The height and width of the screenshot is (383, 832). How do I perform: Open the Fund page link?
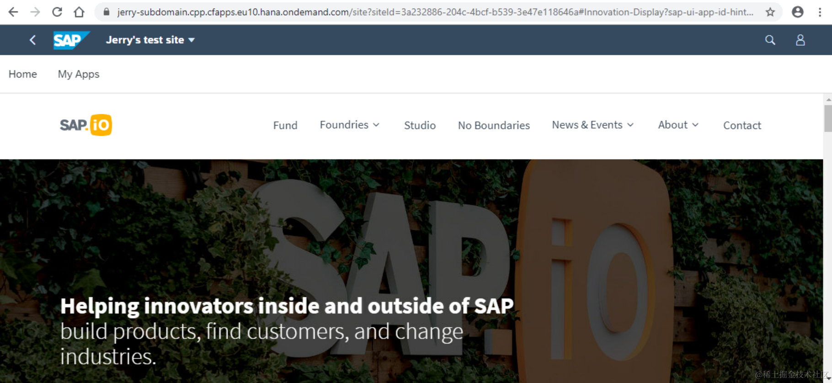285,125
